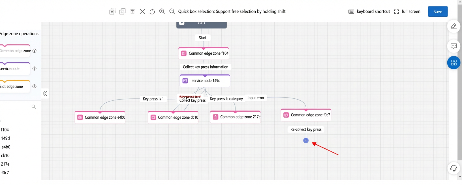Image resolution: width=462 pixels, height=185 pixels.
Task: Select e4b0 in the sidebar list
Action: click(6, 147)
